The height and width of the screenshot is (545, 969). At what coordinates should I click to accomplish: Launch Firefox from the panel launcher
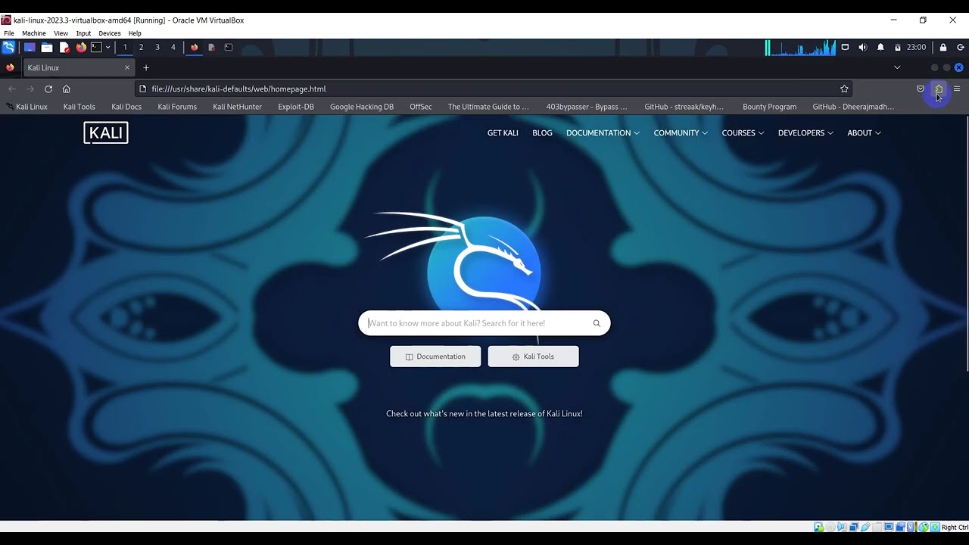point(81,47)
